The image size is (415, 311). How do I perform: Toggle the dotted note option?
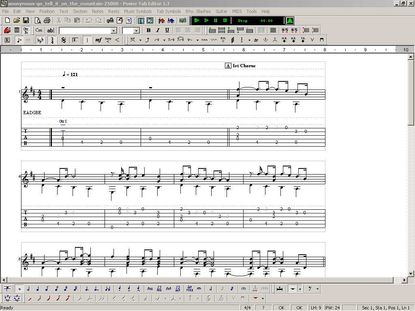[x=87, y=288]
